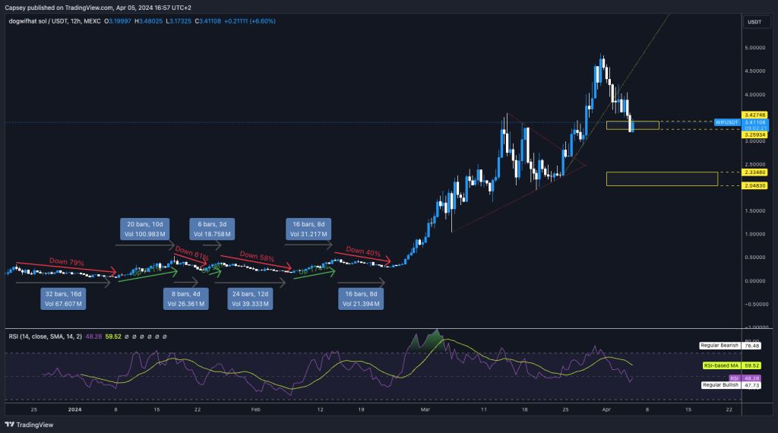This screenshot has height=433, width=778.
Task: Open the USDT currency selector
Action: (x=754, y=21)
